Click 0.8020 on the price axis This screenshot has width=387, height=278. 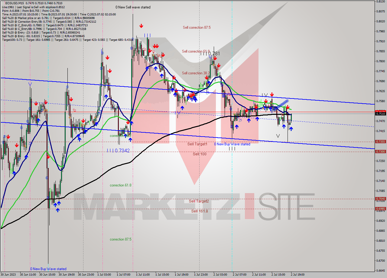click(x=380, y=21)
